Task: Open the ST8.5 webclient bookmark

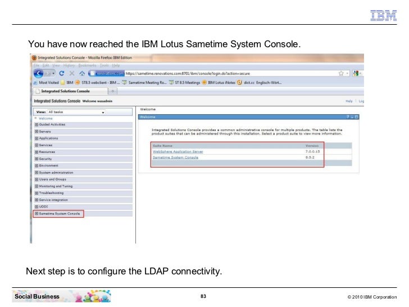Action: 98,83
